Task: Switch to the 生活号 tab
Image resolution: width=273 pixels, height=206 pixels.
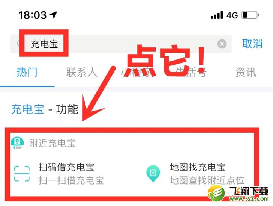Action: [x=191, y=72]
